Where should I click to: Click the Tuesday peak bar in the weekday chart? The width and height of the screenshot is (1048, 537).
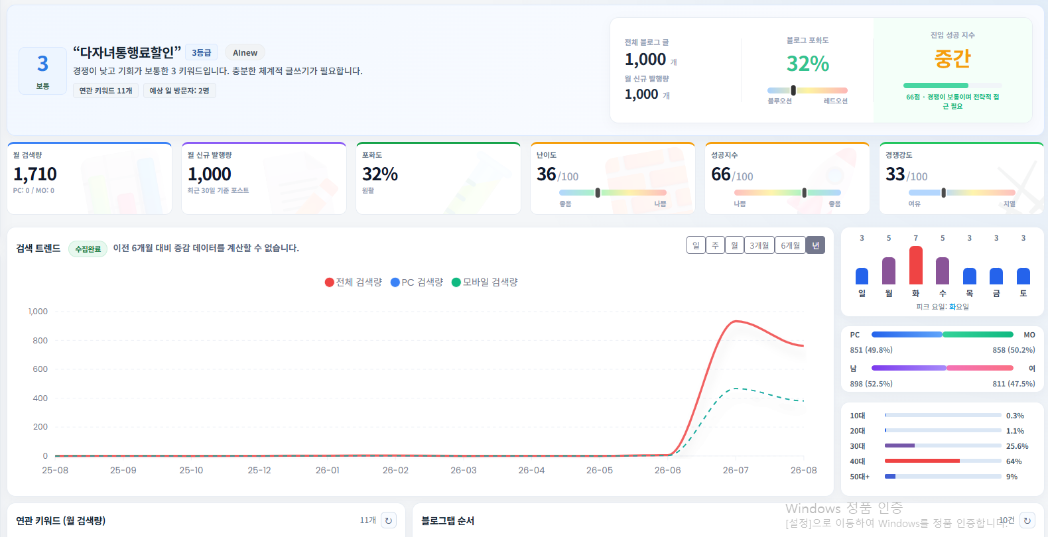915,265
